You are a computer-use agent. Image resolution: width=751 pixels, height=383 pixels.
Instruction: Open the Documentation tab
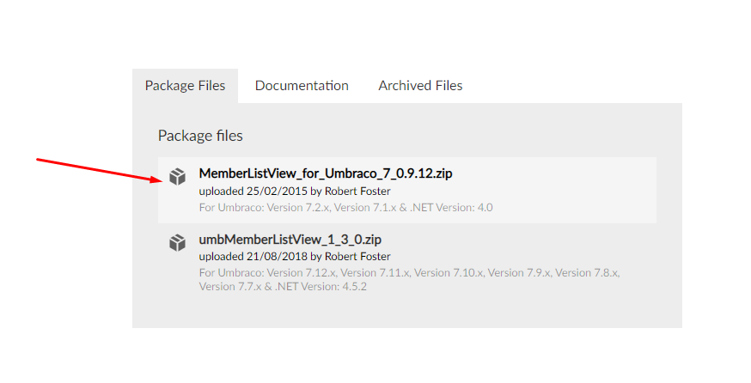point(302,86)
